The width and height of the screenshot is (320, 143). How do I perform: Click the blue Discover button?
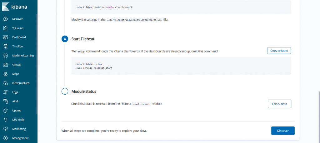pyautogui.click(x=282, y=131)
